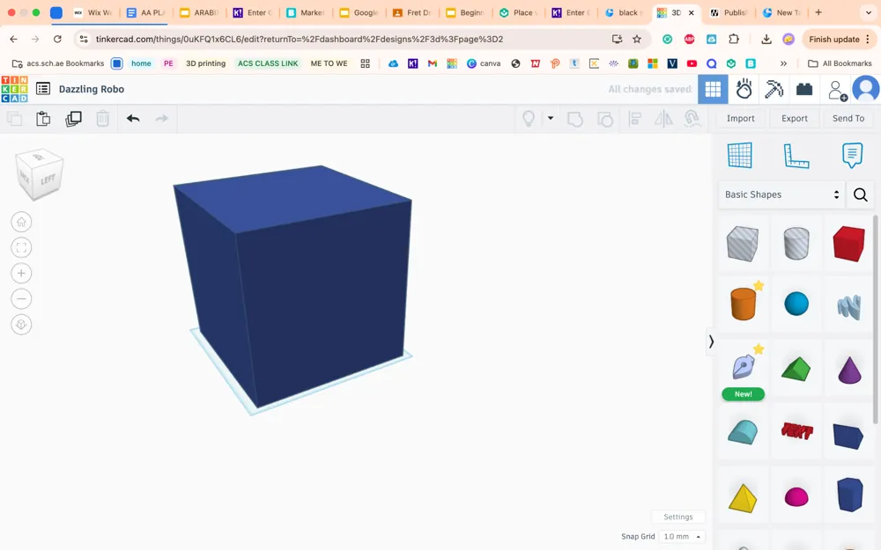Zoom out with minus button

click(21, 299)
